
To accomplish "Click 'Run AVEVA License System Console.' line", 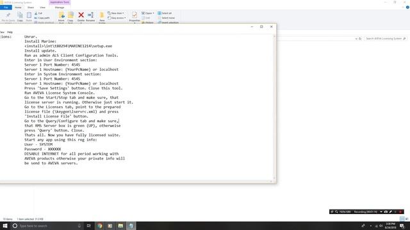I will [60, 93].
